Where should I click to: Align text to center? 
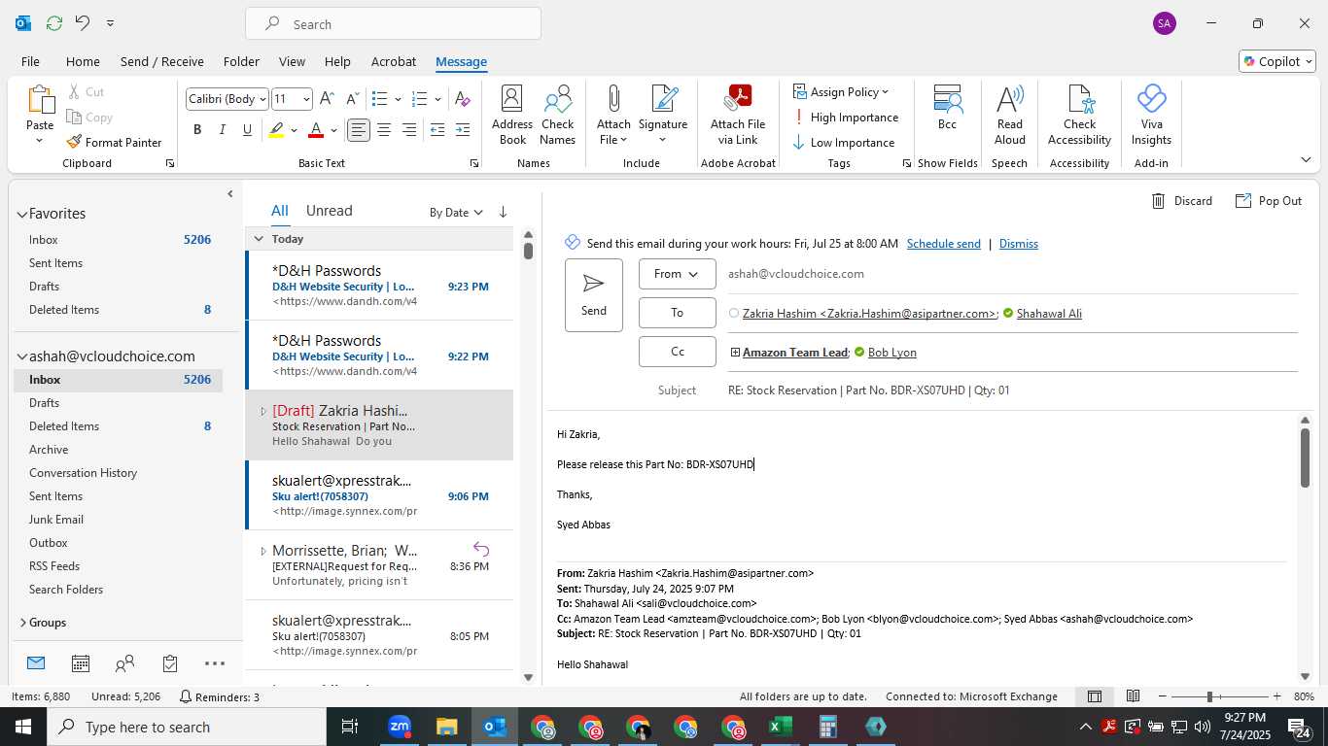384,130
